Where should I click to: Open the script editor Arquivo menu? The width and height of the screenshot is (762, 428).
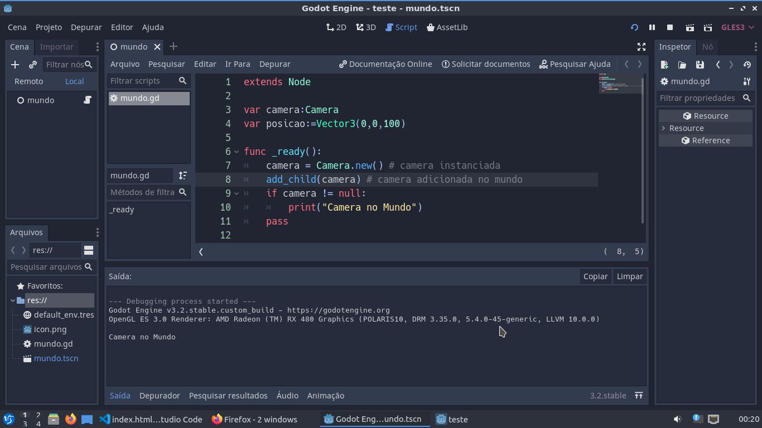click(124, 64)
